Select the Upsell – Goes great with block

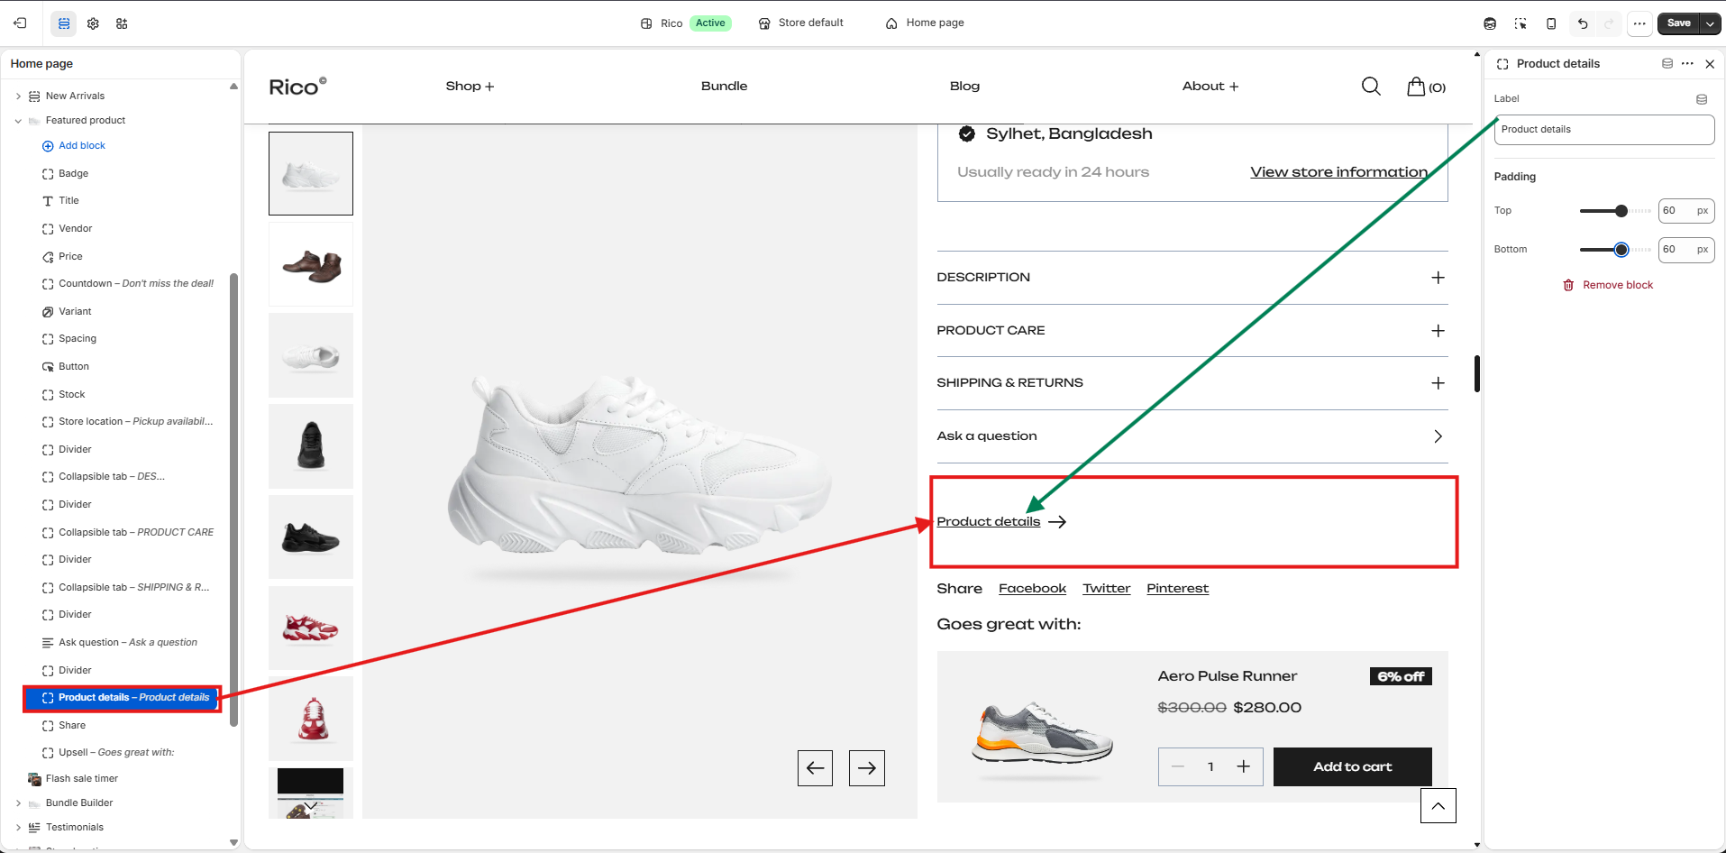click(116, 753)
